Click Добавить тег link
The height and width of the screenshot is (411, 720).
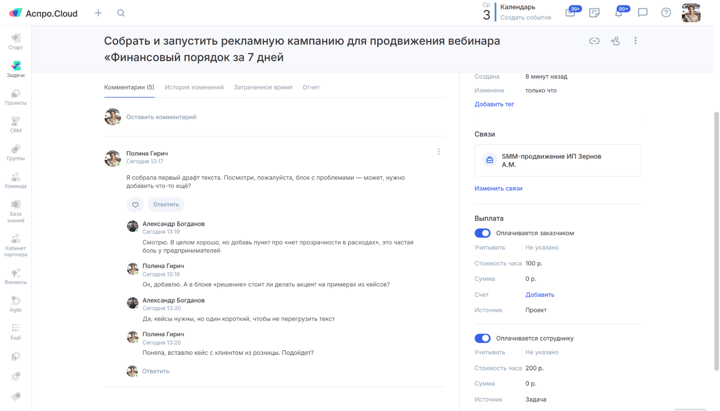(494, 104)
